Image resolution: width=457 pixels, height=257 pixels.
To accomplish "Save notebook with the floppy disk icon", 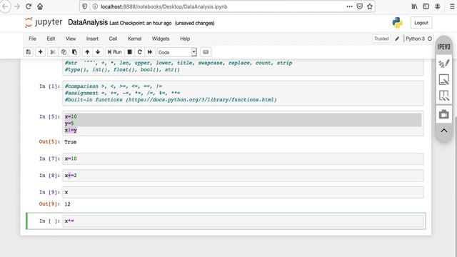I will click(x=29, y=52).
